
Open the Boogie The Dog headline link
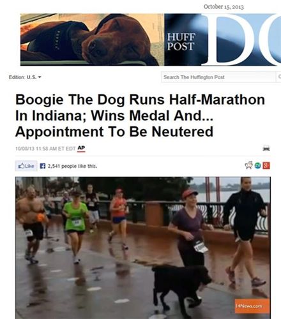(140, 115)
